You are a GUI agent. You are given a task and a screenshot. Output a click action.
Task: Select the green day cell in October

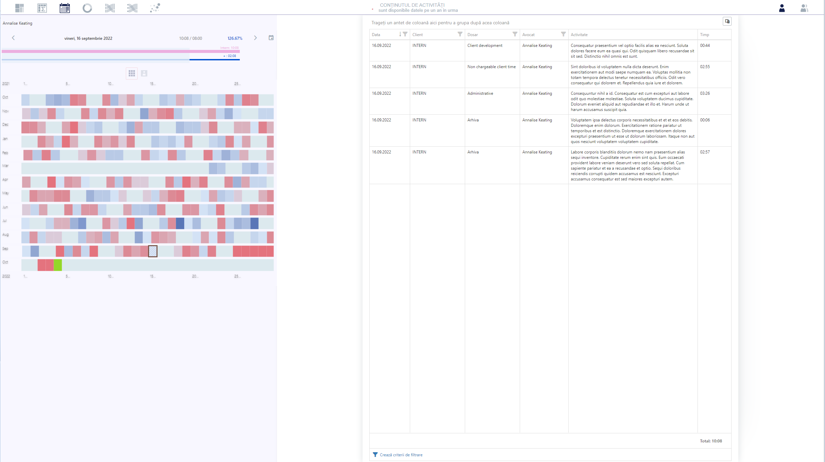[x=58, y=265]
